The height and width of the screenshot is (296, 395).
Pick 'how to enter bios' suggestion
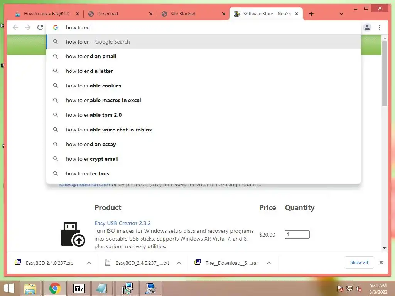pyautogui.click(x=204, y=173)
